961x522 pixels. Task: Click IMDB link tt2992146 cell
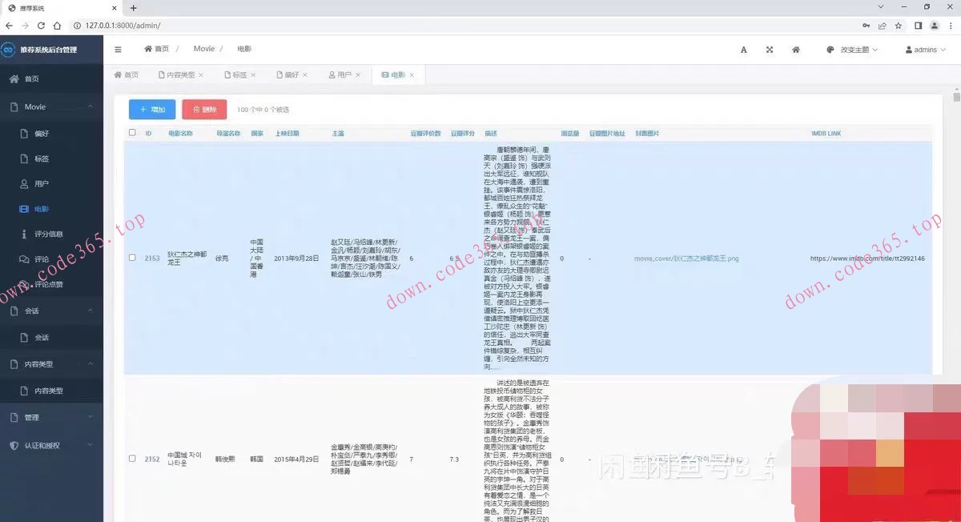coord(867,259)
